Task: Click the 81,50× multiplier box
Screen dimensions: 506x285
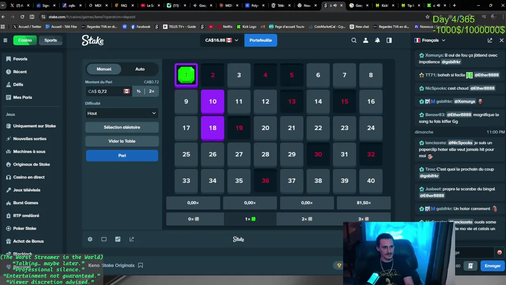Action: (x=364, y=203)
